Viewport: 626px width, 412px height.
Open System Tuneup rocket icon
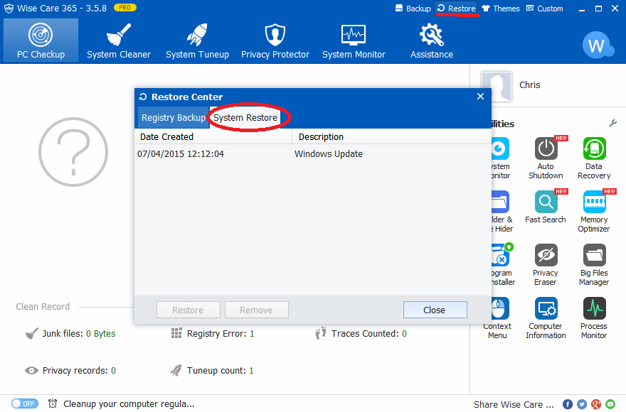[x=197, y=35]
